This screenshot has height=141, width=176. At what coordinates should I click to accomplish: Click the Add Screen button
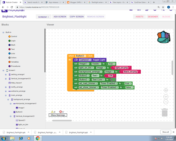pyautogui.click(x=60, y=17)
